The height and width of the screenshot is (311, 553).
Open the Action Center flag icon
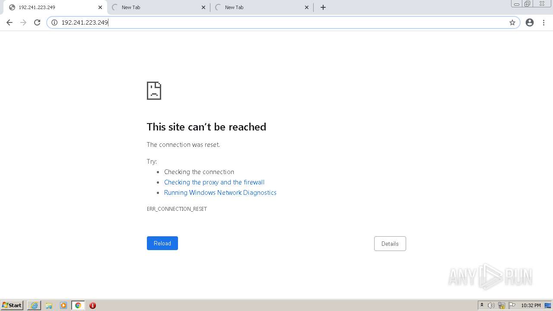[512, 305]
